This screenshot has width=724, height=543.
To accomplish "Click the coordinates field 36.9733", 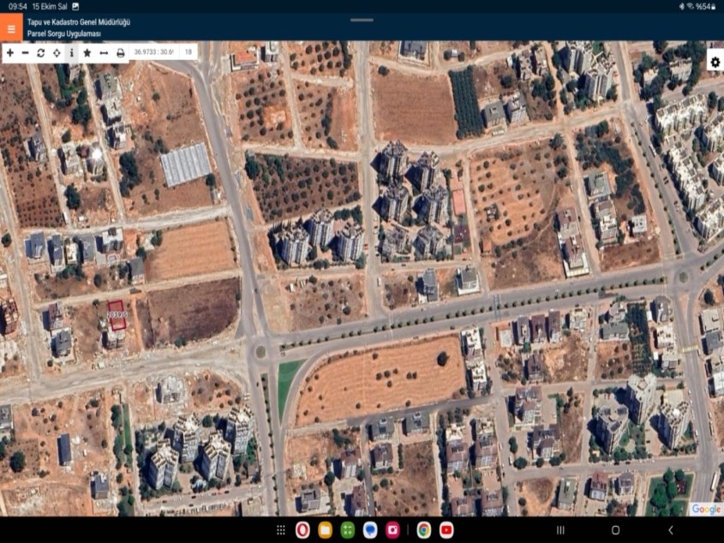I will [153, 53].
